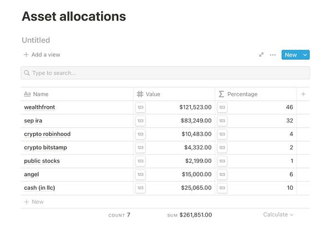
Task: Focus the Type to search field
Action: tap(165, 73)
